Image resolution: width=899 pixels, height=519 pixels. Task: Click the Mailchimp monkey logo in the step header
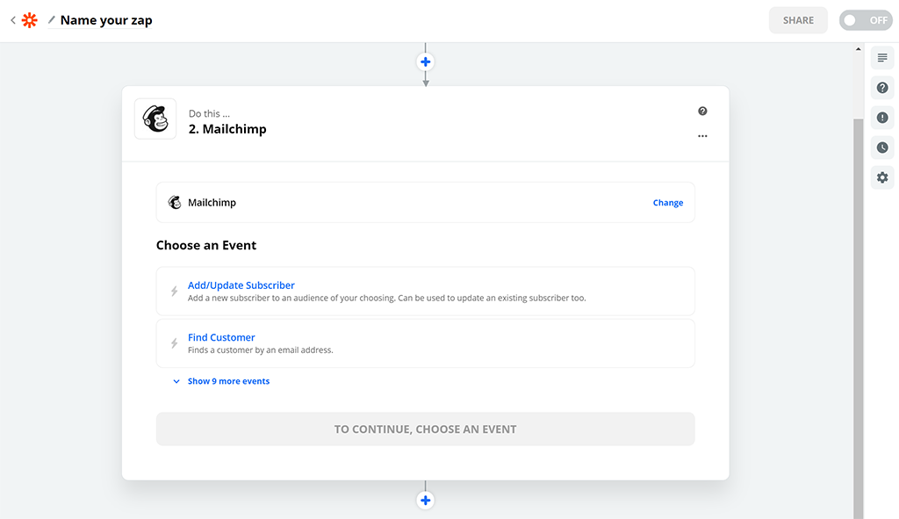click(x=155, y=119)
